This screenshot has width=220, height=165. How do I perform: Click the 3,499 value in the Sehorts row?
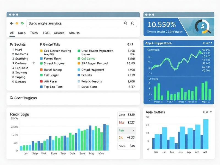131,75
